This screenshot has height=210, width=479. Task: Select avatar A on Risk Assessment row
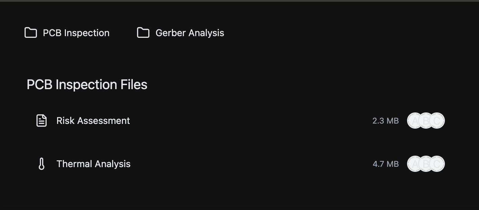click(412, 121)
